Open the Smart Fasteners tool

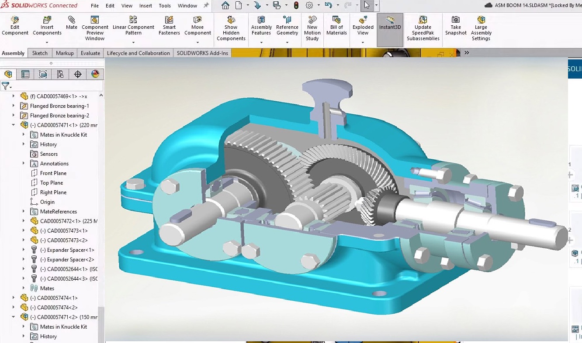tap(169, 26)
